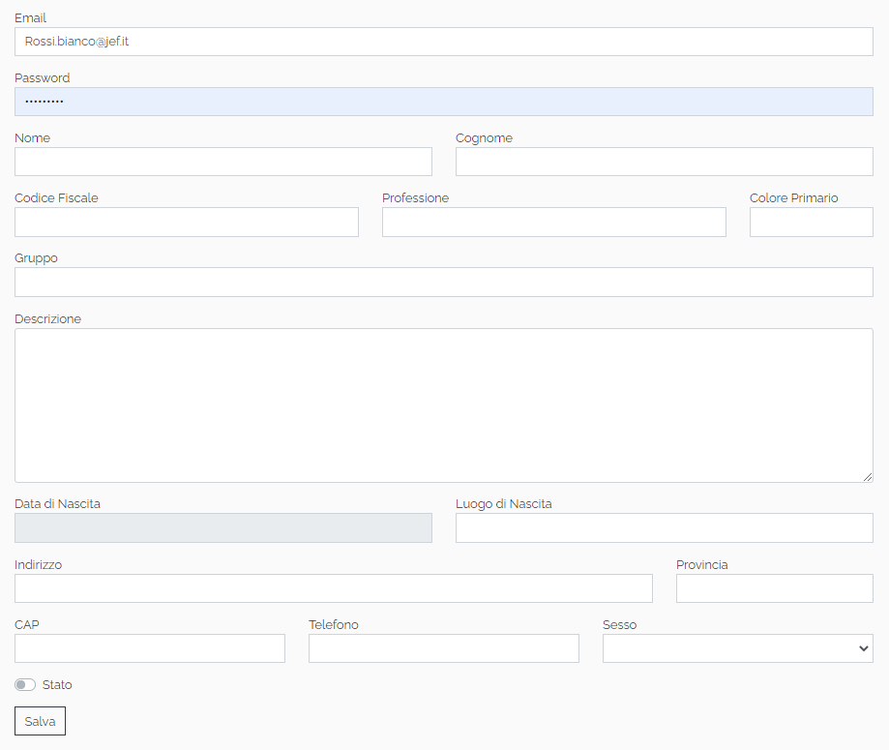Focus the Telefono input field
This screenshot has height=750, width=889.
point(443,648)
